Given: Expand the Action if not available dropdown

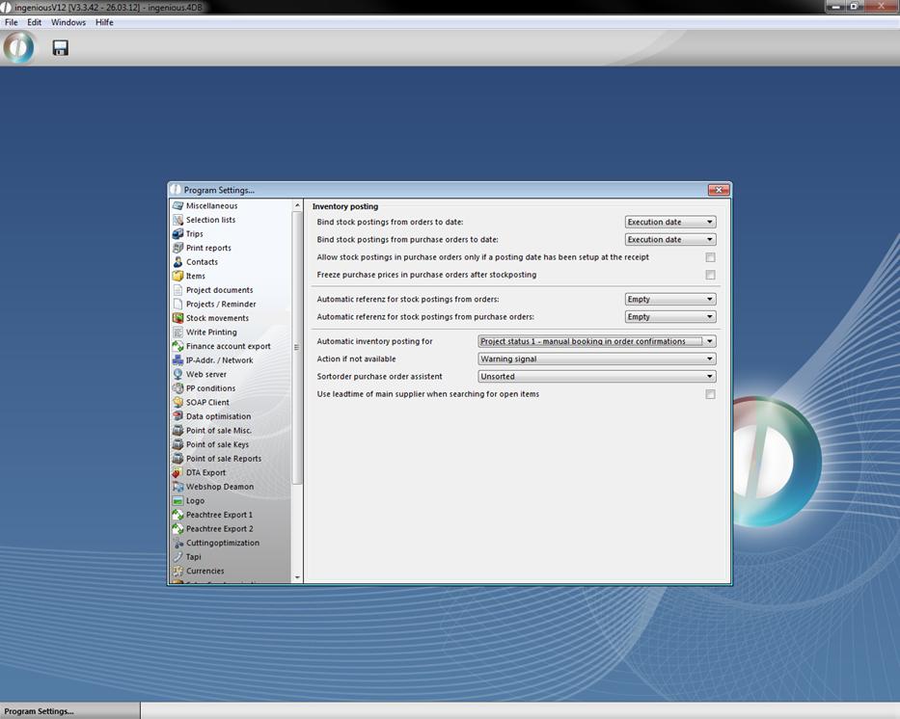Looking at the screenshot, I should pyautogui.click(x=709, y=359).
